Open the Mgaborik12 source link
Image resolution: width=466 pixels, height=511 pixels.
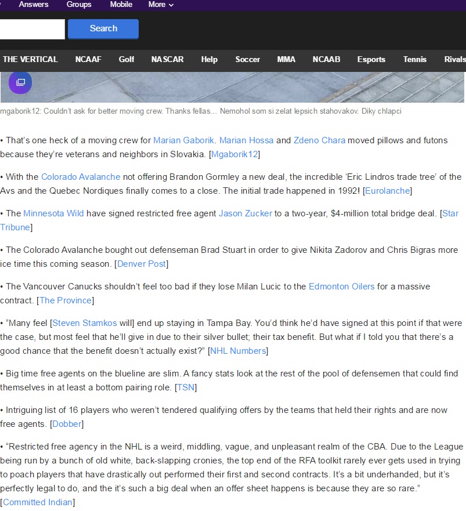point(234,154)
